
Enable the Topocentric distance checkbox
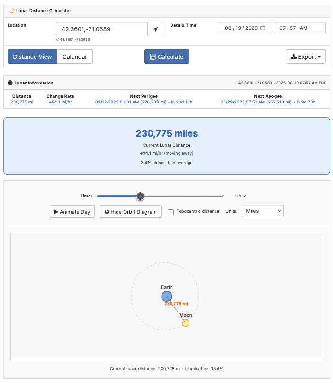tap(171, 212)
